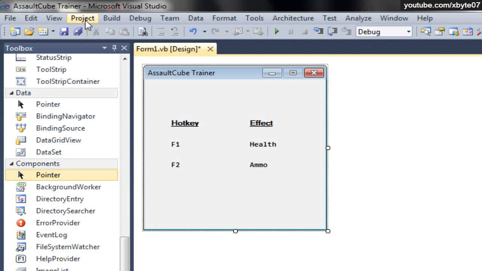Open Toolbox window position dropdown arrow
The width and height of the screenshot is (482, 271).
105,48
